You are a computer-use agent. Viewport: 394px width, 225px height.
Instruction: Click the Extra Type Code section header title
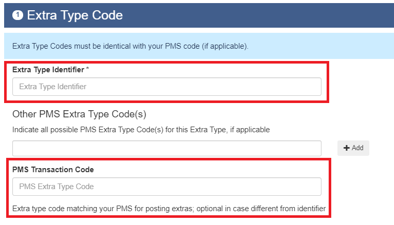coord(75,15)
